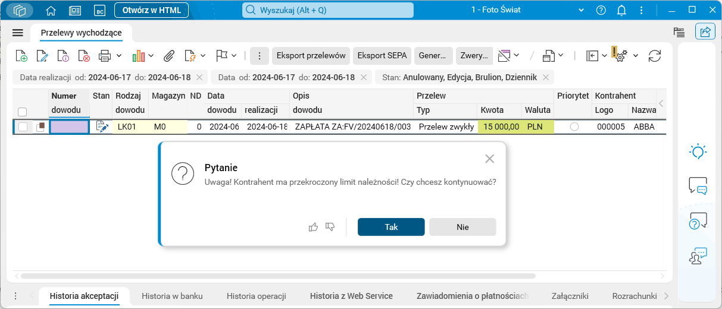Open the Historia operacji tab
This screenshot has width=722, height=309.
257,296
